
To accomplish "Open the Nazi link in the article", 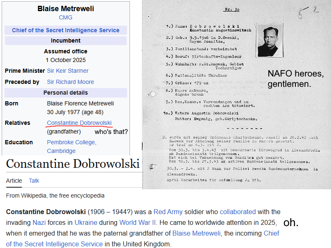I will 39,223.
